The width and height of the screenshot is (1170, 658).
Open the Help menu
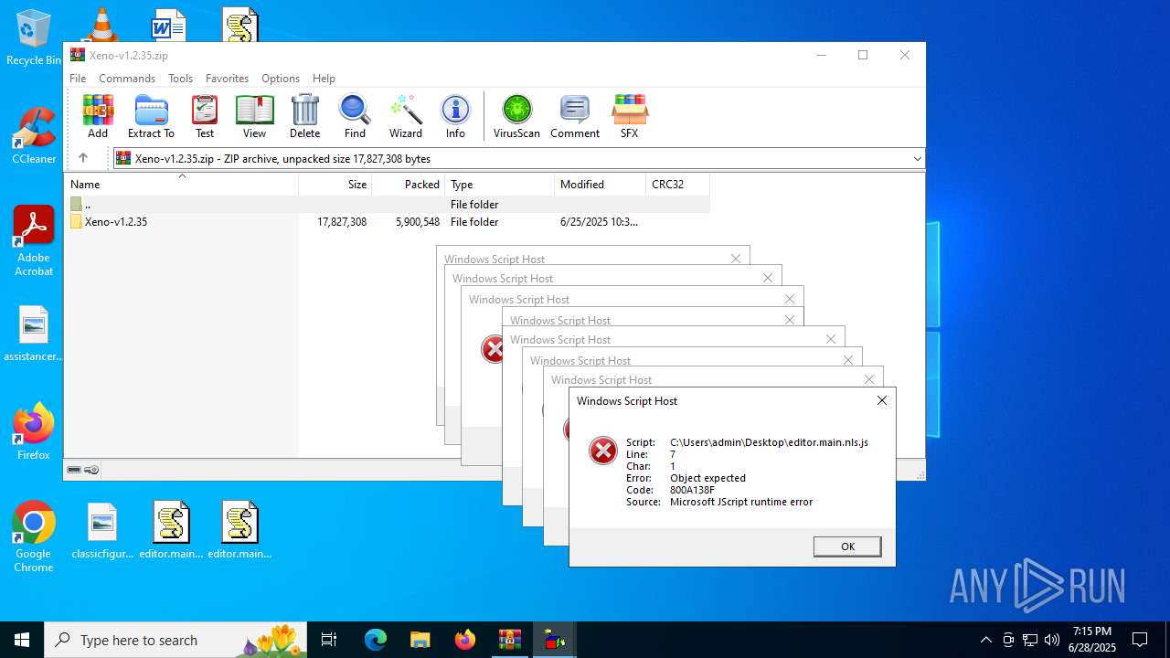point(324,79)
